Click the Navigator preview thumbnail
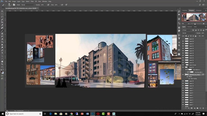 194,17
